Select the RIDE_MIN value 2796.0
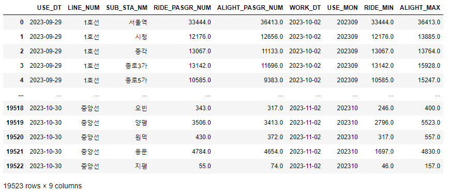 click(384, 123)
